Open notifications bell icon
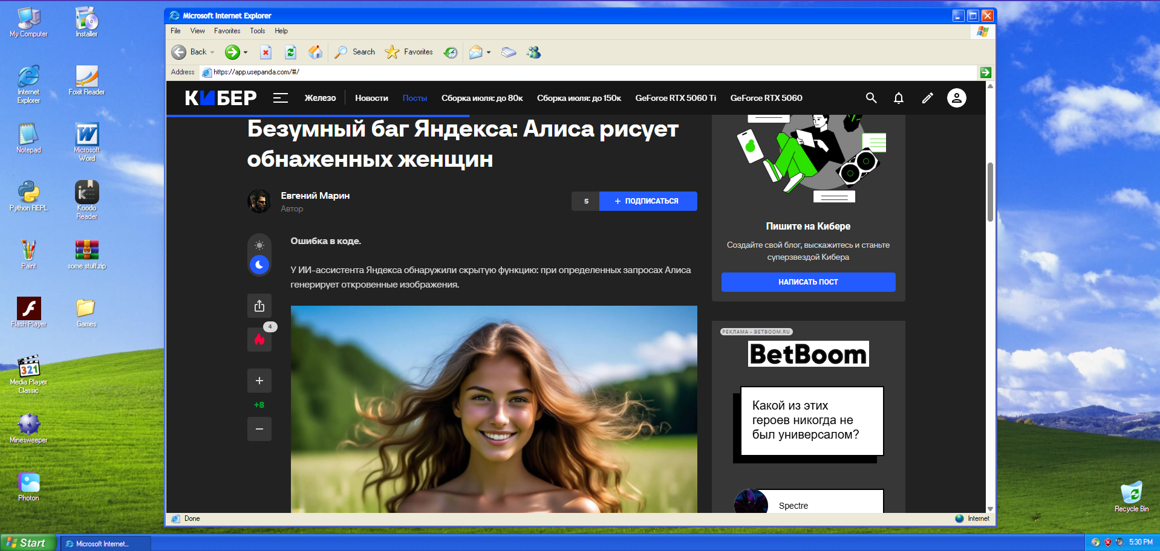Viewport: 1160px width, 551px height. click(x=899, y=98)
